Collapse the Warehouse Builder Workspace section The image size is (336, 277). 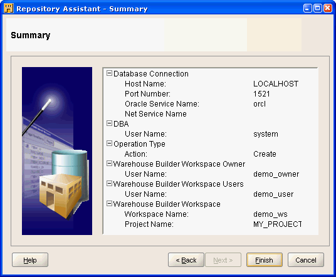click(x=109, y=204)
